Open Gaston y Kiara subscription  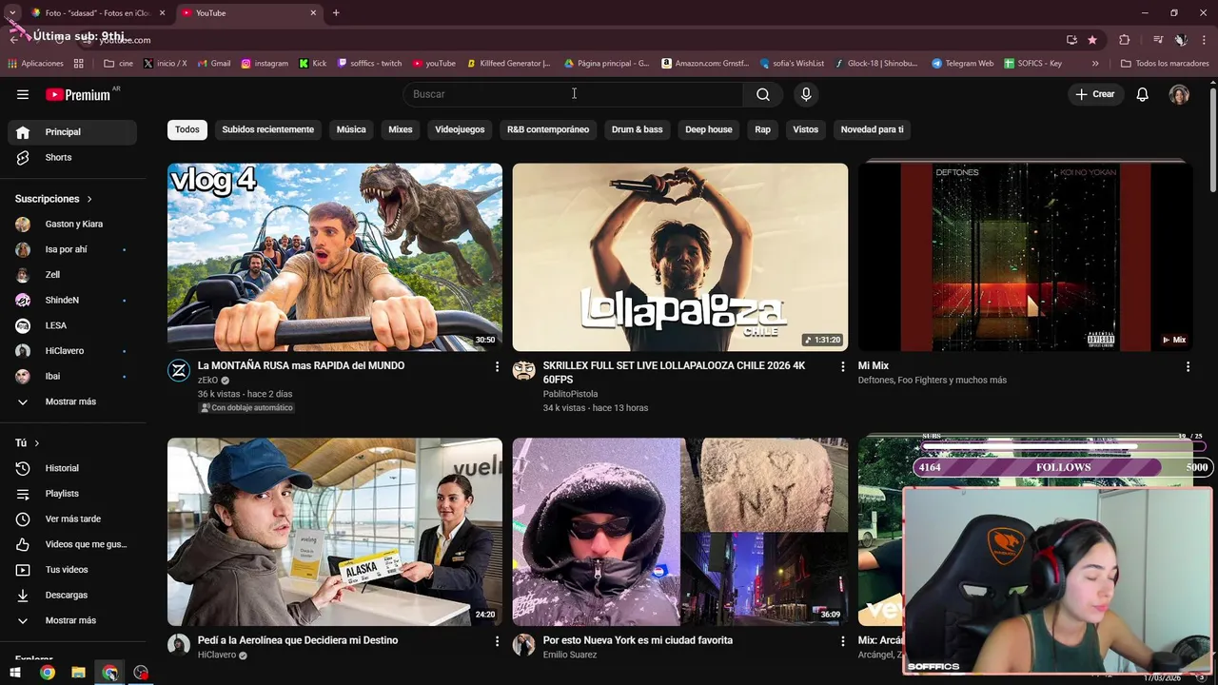[72, 225]
